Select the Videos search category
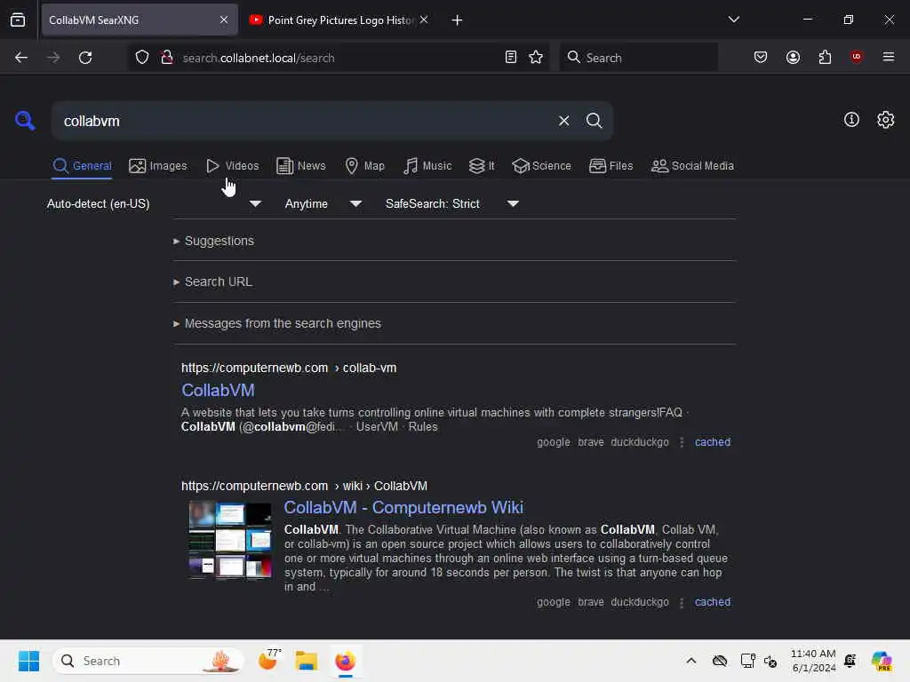The image size is (910, 682). pos(233,166)
